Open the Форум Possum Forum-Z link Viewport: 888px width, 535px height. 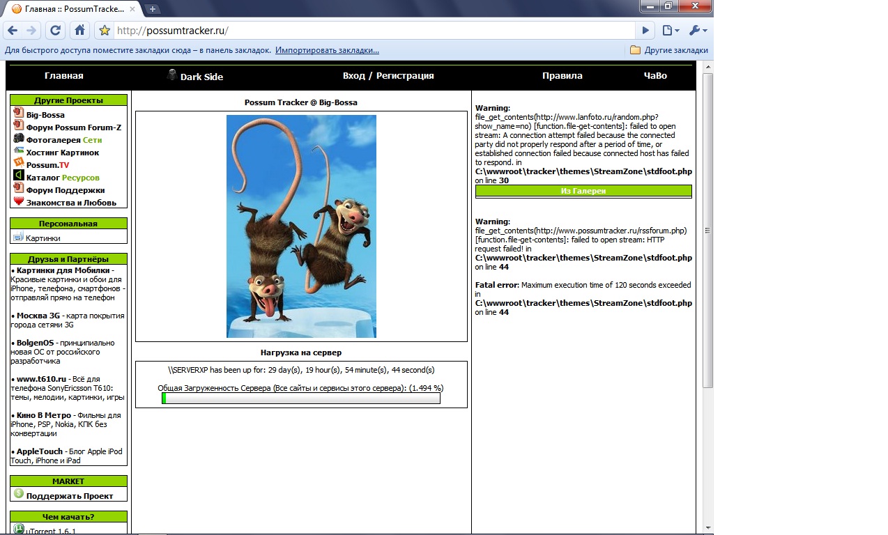pos(74,127)
